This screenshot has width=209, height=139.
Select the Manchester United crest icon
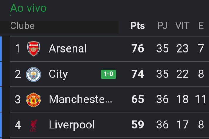33,100
